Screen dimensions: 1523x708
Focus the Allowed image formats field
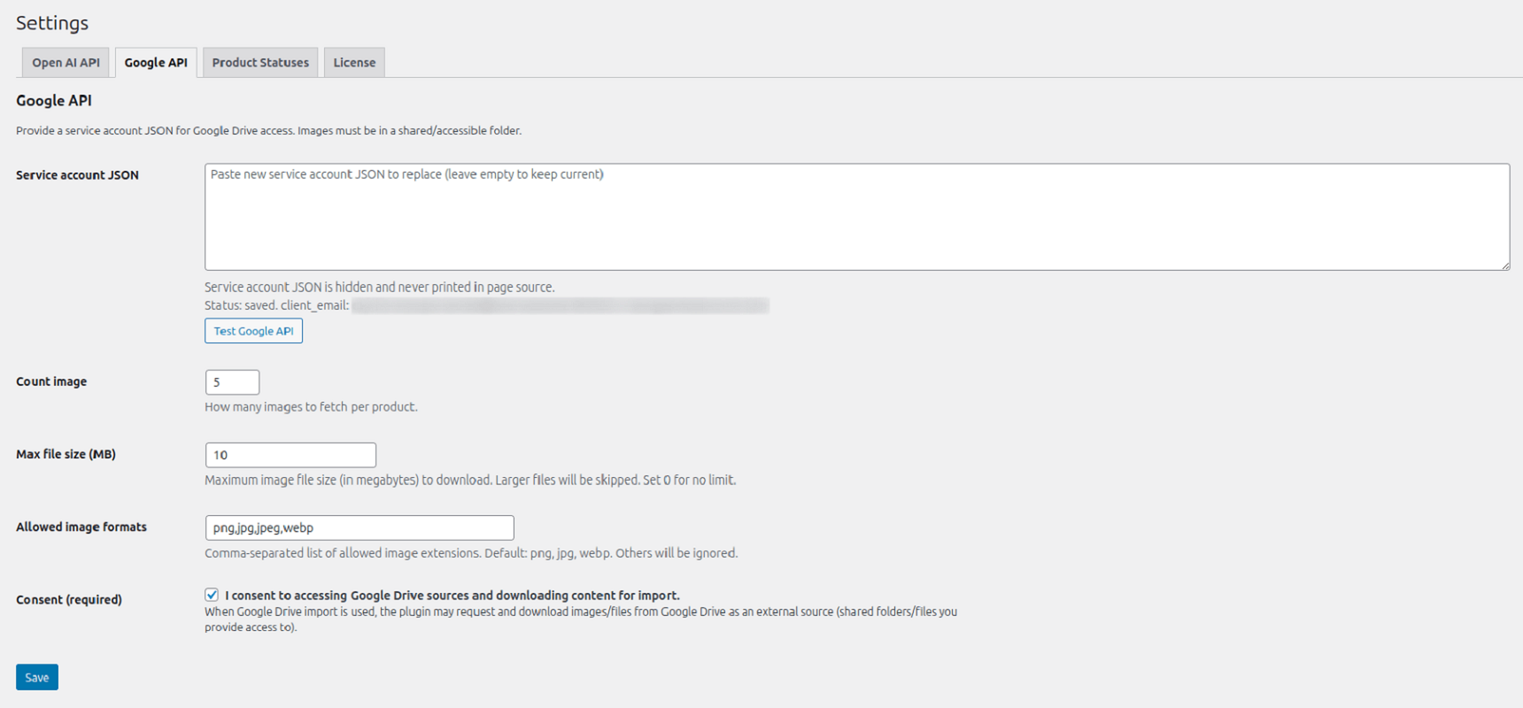[x=359, y=527]
